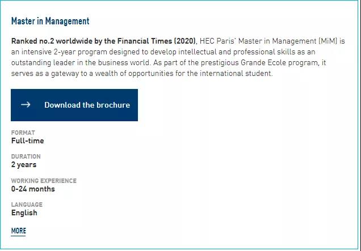This screenshot has width=361, height=251.
Task: Click the LANGUAGE label
Action: click(x=27, y=205)
